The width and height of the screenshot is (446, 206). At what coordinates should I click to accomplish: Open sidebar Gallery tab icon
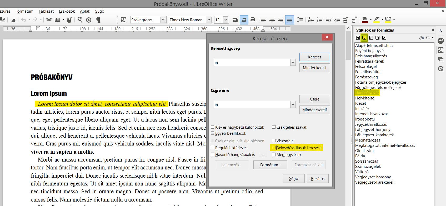(x=440, y=59)
